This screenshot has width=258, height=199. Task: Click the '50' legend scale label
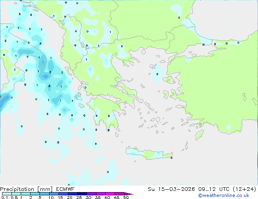click(x=126, y=197)
